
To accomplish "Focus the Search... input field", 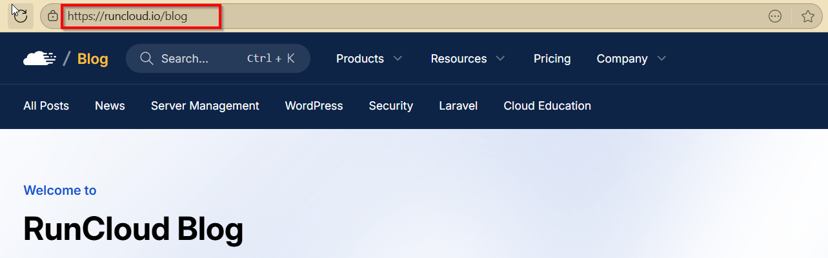I will 194,59.
